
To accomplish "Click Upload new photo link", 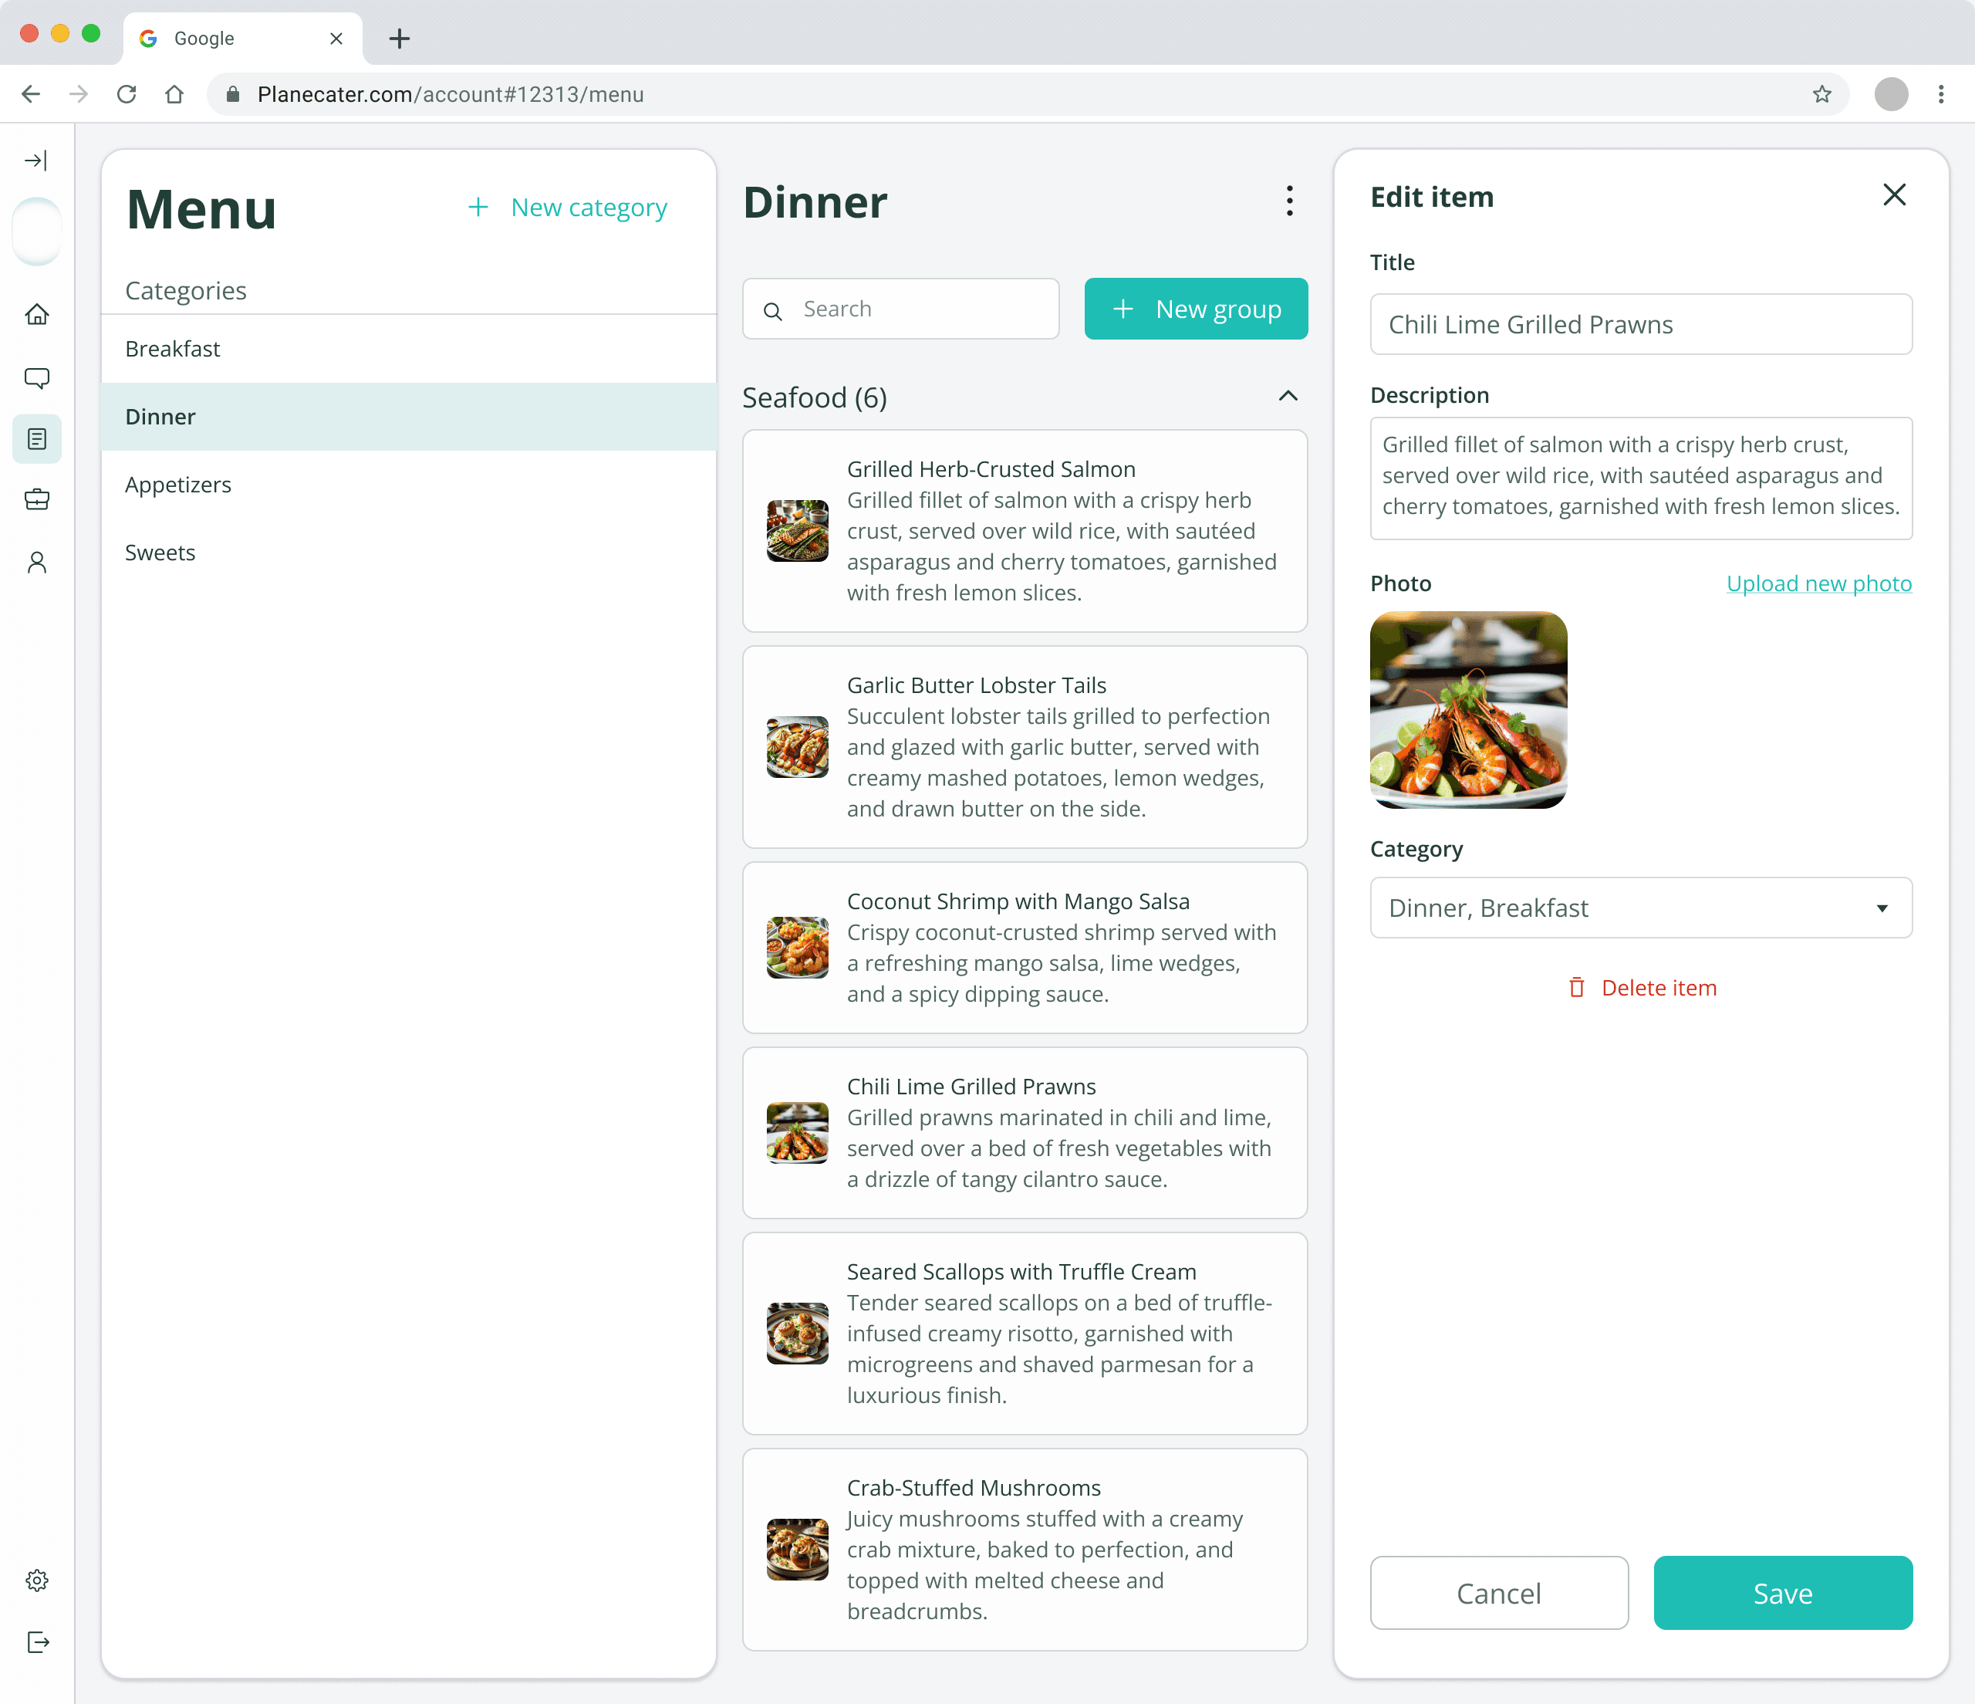I will (1818, 583).
